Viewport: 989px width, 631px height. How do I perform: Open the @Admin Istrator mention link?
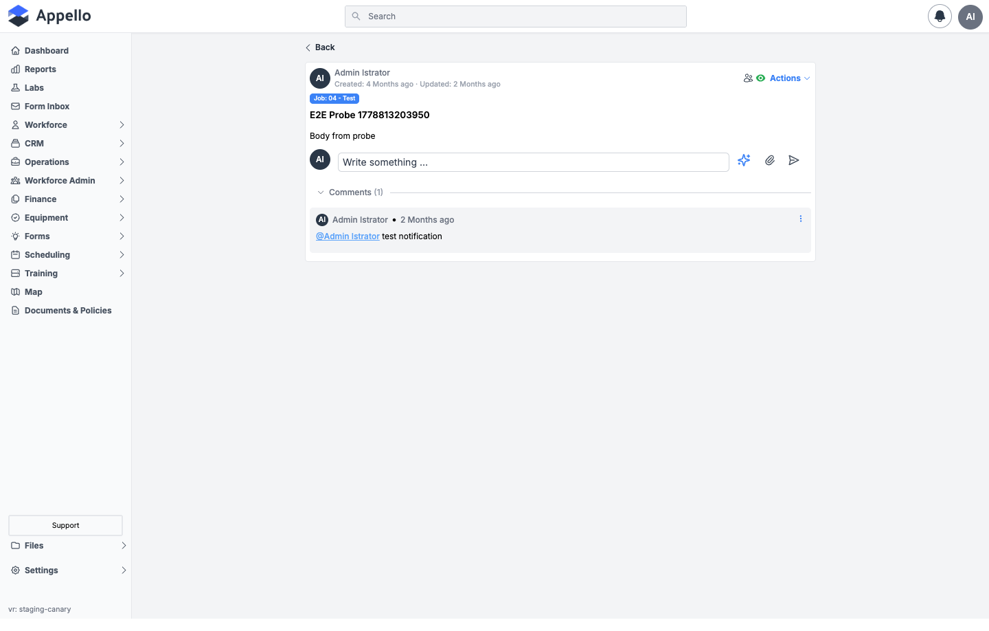coord(348,236)
